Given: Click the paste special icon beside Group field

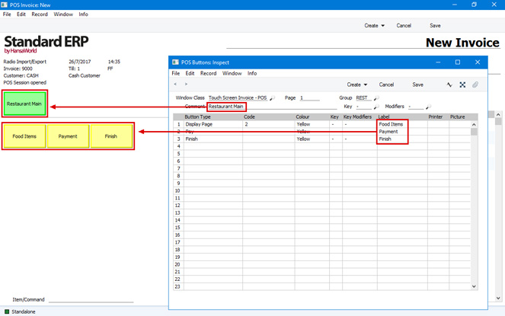Looking at the screenshot, I should click(375, 99).
